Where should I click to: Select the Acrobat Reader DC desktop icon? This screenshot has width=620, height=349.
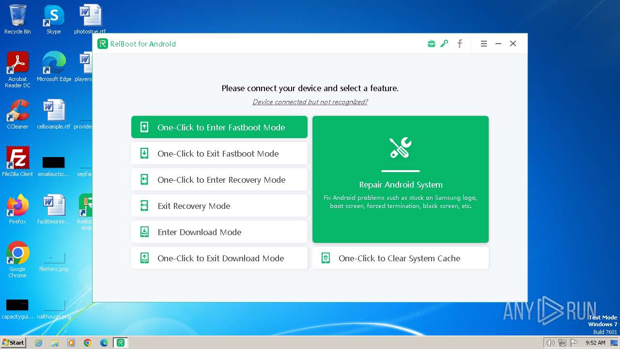point(17,70)
